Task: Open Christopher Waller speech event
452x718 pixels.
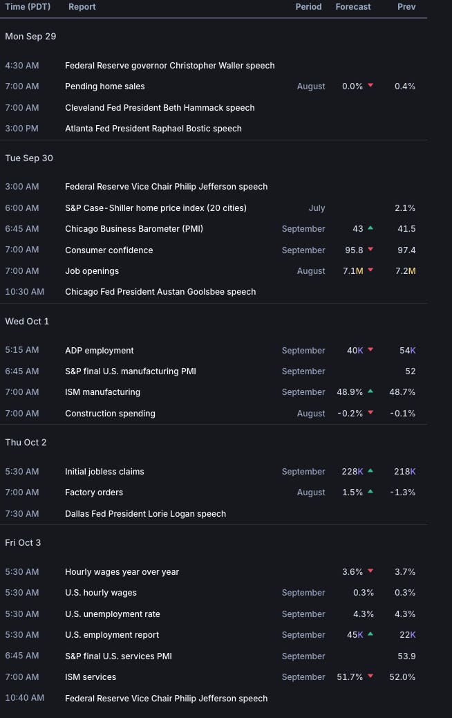Action: 169,66
